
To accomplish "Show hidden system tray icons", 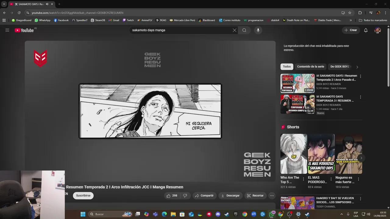I will coord(341,214).
